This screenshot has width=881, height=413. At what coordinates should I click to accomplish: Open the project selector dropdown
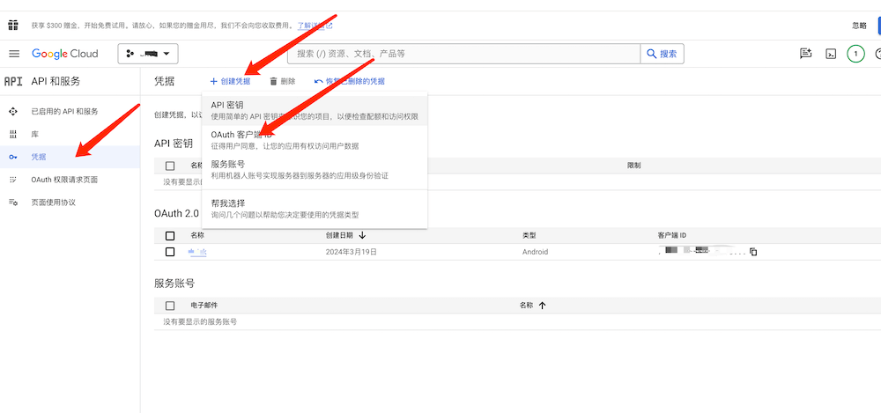click(x=148, y=54)
